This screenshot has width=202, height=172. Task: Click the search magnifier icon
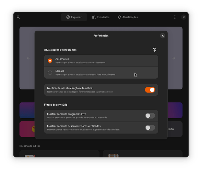point(18,17)
